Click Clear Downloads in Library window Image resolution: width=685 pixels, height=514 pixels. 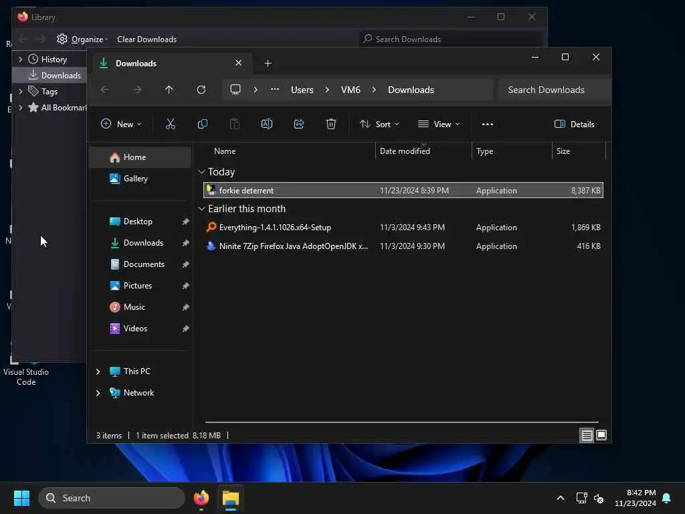click(x=146, y=39)
